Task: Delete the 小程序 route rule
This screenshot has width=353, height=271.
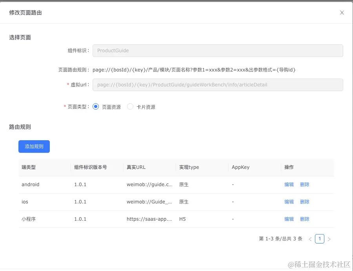Action: (x=305, y=219)
